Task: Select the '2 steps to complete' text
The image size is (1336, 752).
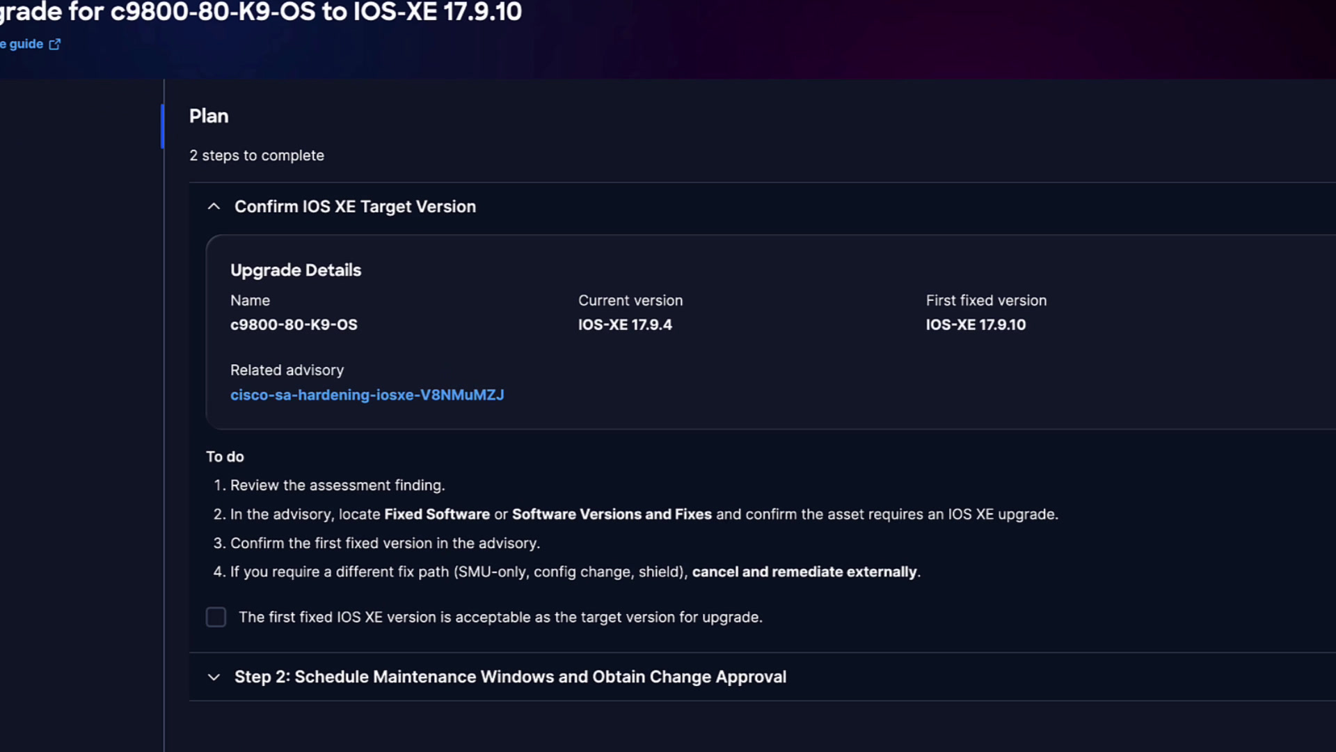Action: [257, 155]
